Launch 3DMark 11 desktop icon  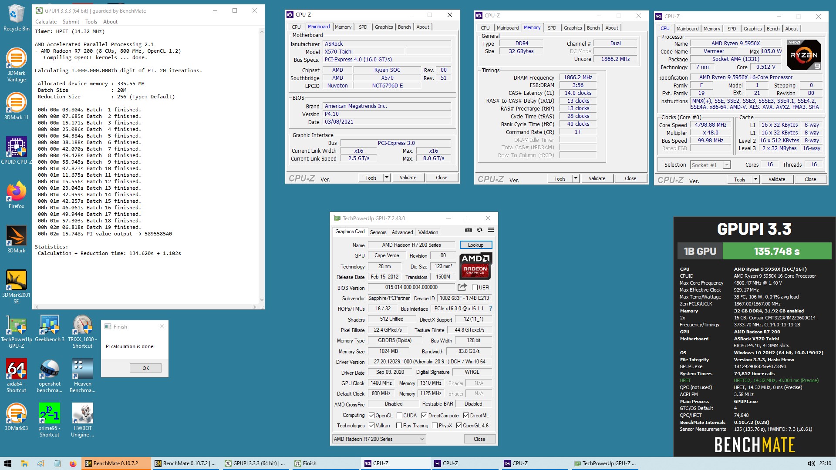point(16,106)
